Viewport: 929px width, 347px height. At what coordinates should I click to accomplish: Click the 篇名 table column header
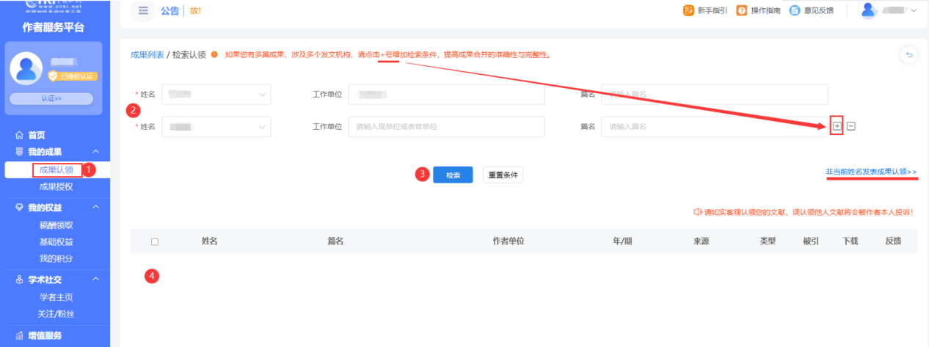point(335,241)
